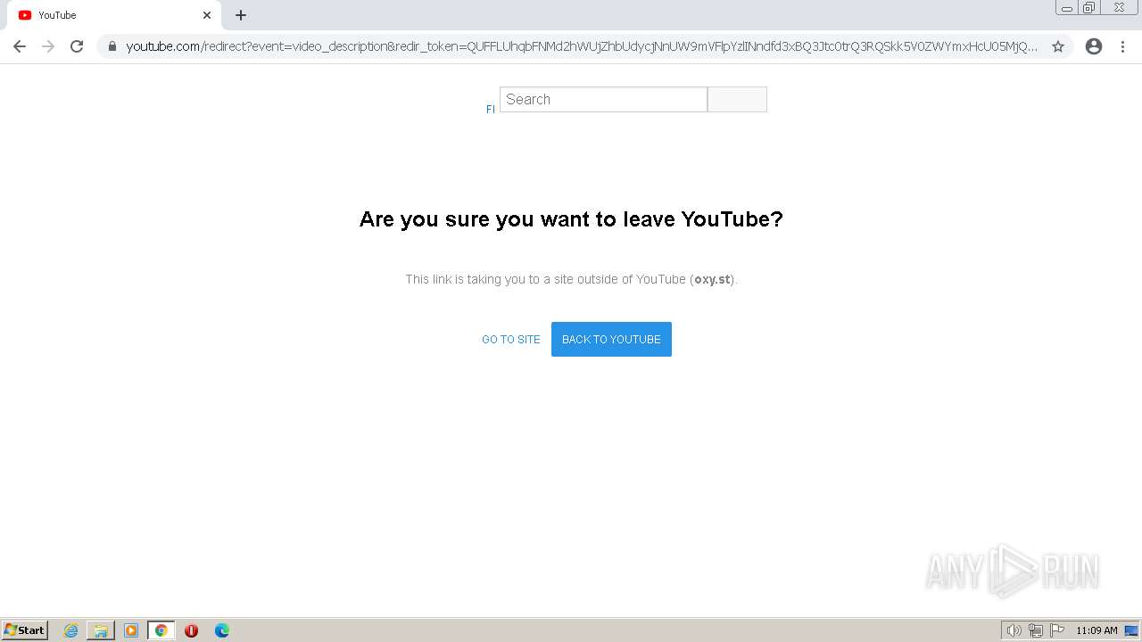
Task: Restore down the Chrome window
Action: coord(1088,8)
